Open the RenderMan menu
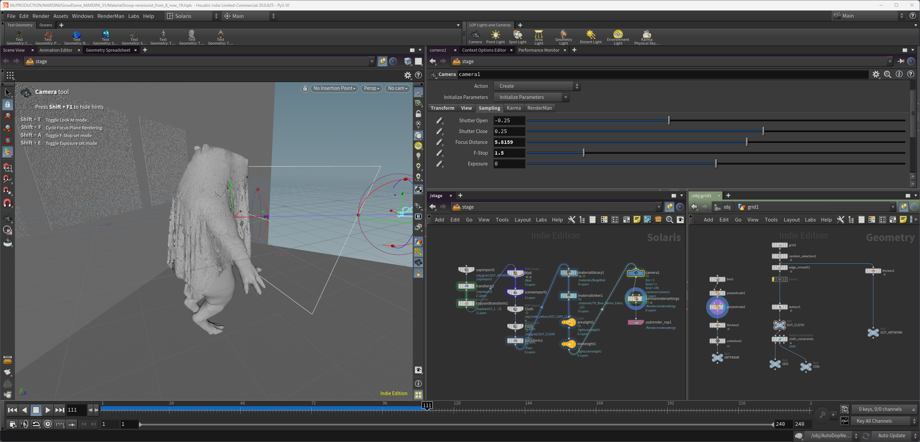The image size is (920, 442). [111, 16]
